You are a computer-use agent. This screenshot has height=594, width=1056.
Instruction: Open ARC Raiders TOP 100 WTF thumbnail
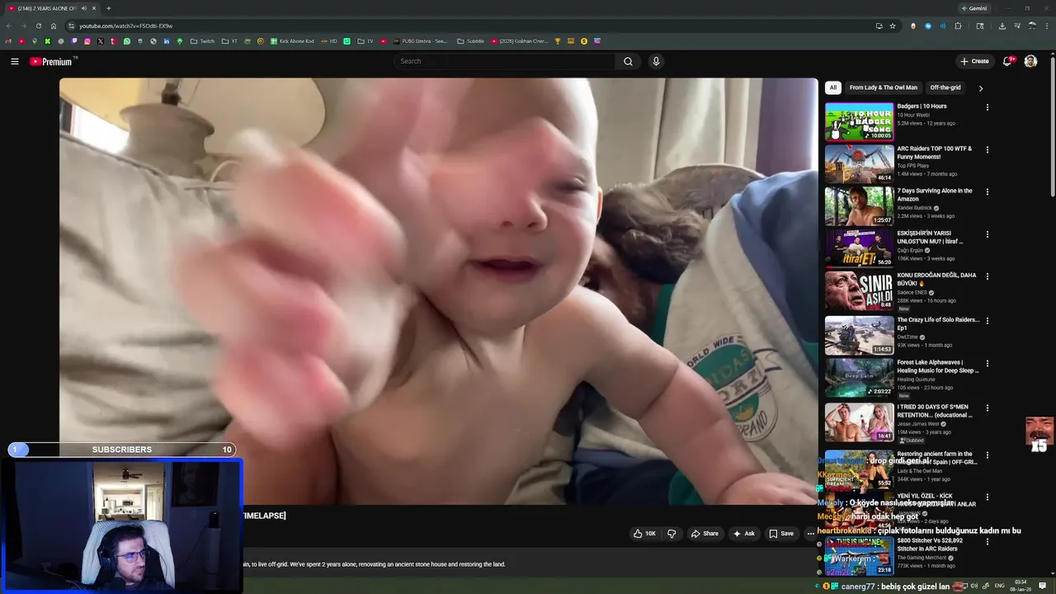(x=859, y=164)
